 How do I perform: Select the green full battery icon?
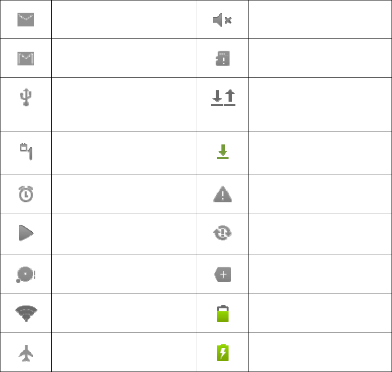[x=223, y=314]
